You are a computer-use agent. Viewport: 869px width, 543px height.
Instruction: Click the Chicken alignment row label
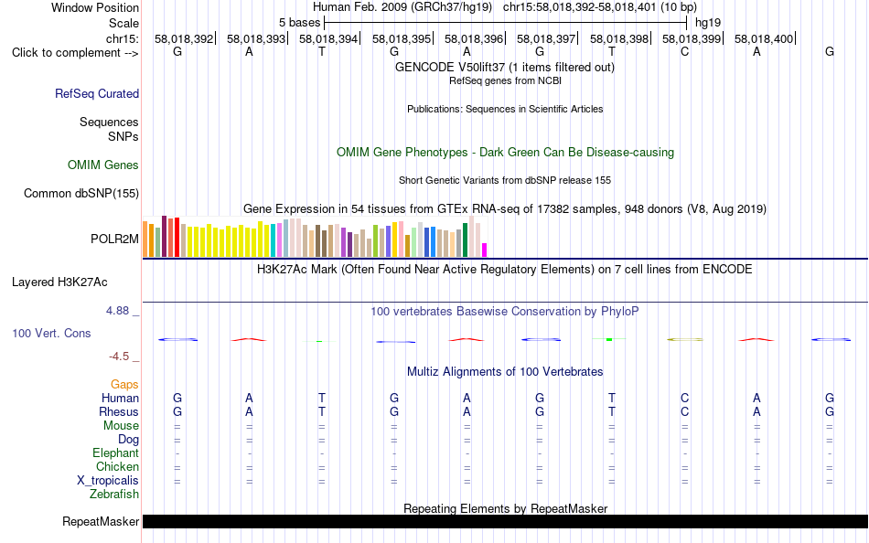click(x=117, y=466)
